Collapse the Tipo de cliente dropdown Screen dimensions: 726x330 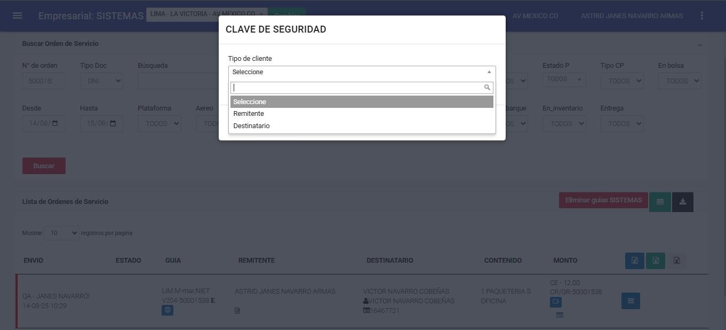(362, 72)
